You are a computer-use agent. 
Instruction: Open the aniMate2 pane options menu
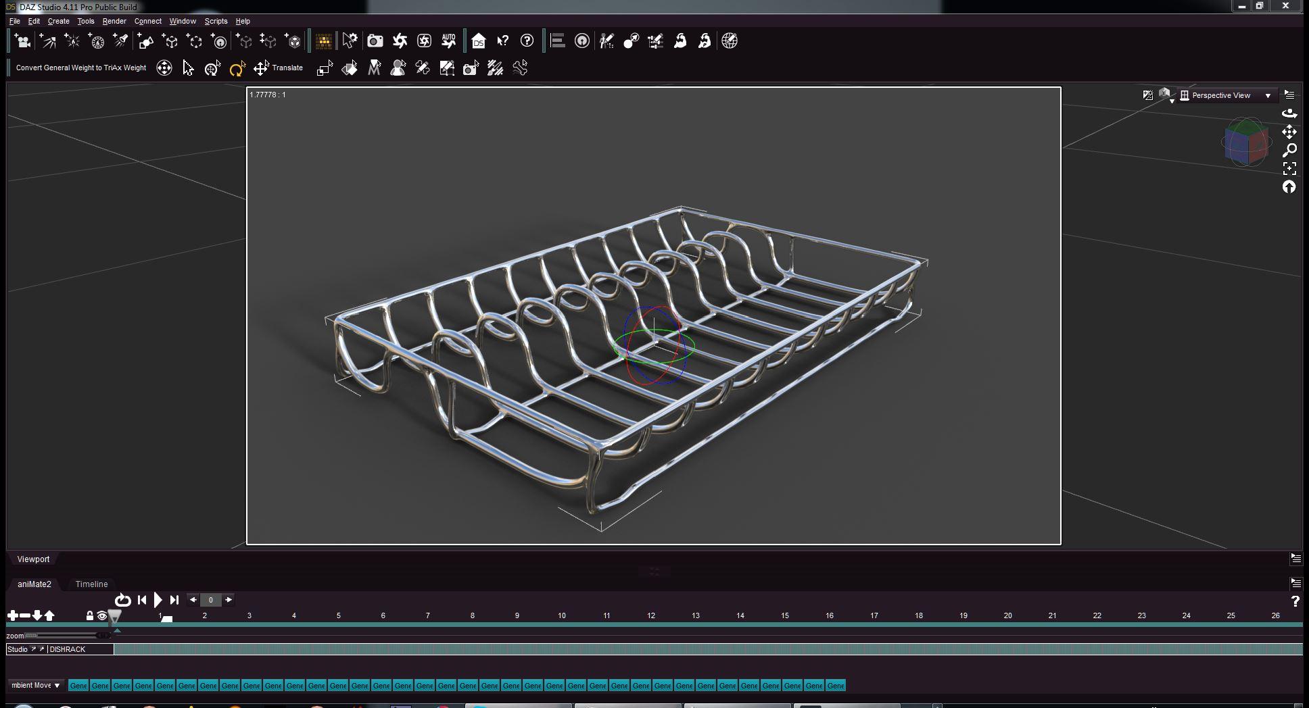[1296, 583]
